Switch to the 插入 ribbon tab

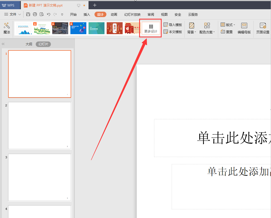87,14
